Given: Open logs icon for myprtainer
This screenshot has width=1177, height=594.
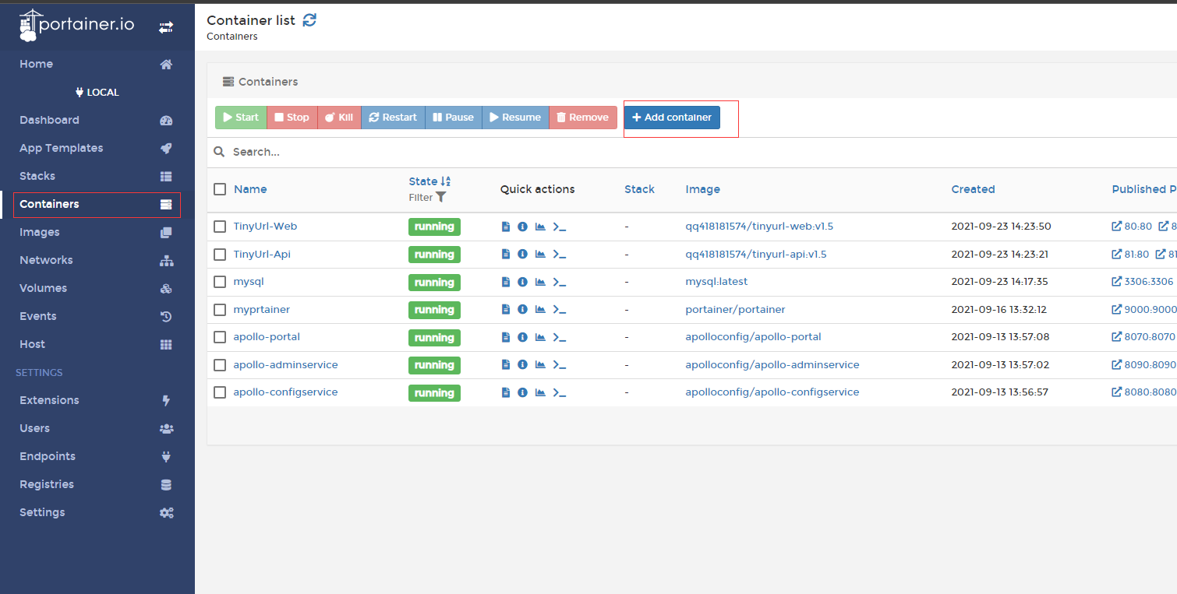Looking at the screenshot, I should 506,310.
